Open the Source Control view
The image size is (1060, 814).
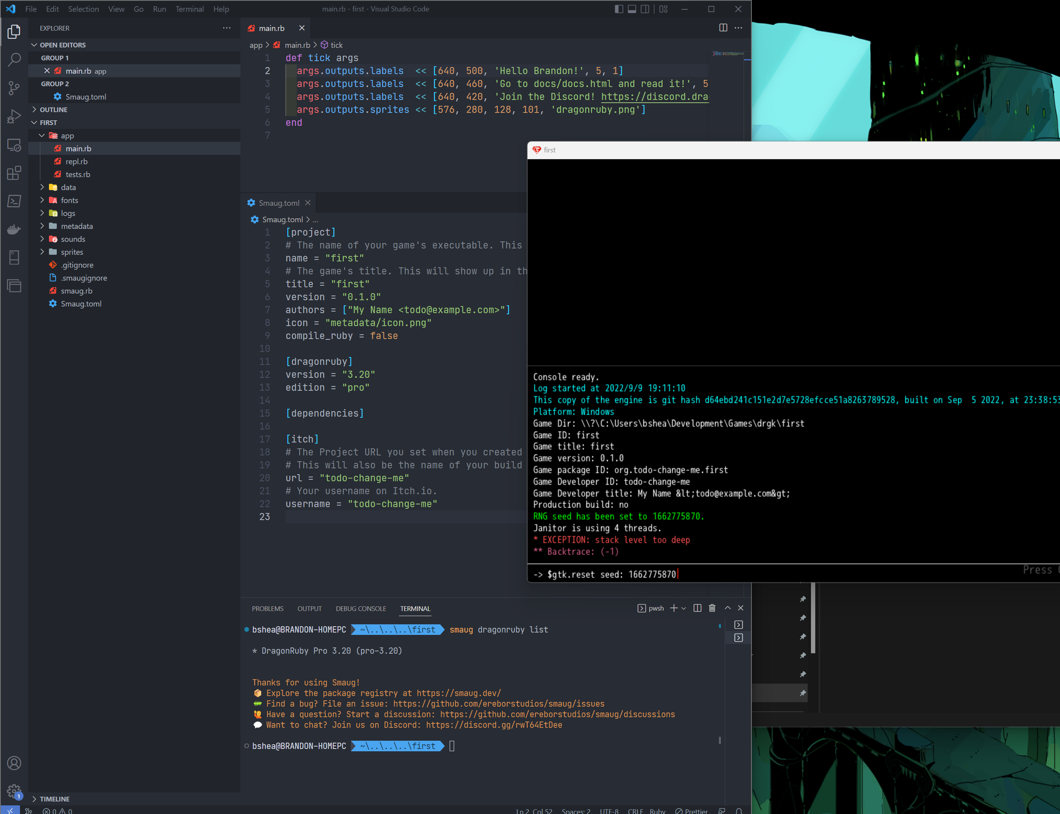pos(14,88)
